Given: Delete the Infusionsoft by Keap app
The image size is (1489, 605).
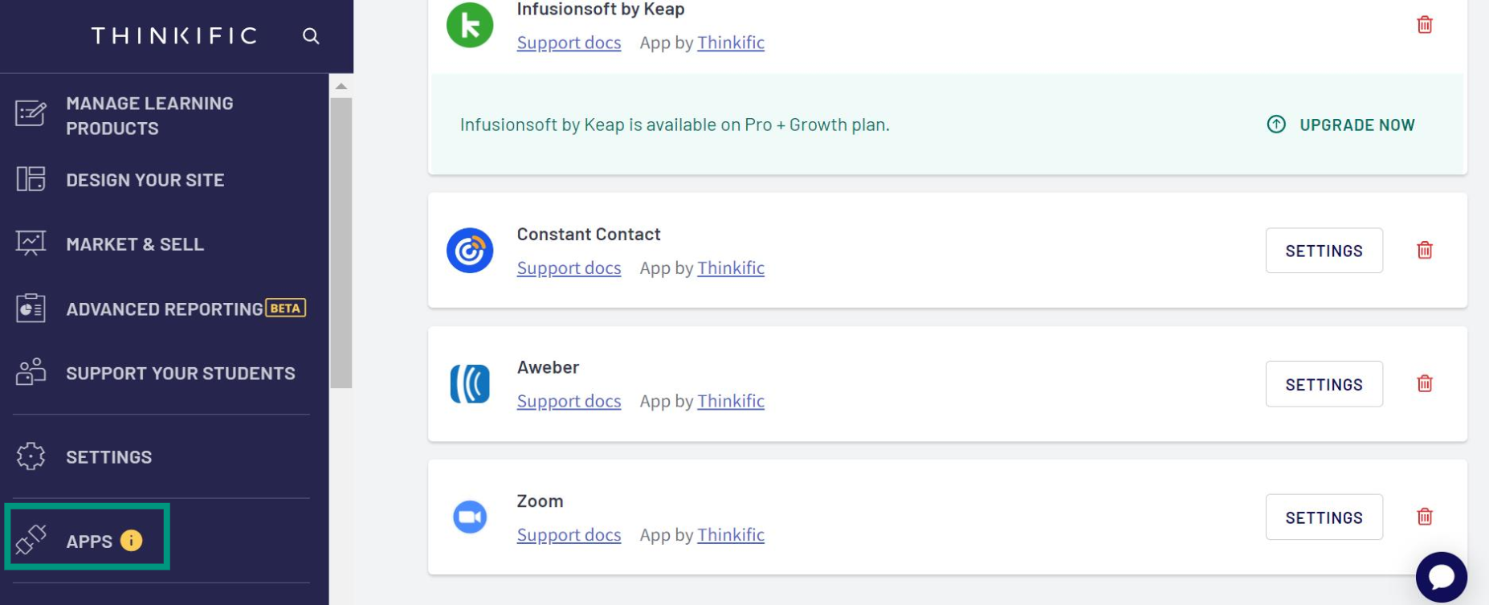Looking at the screenshot, I should click(x=1425, y=25).
